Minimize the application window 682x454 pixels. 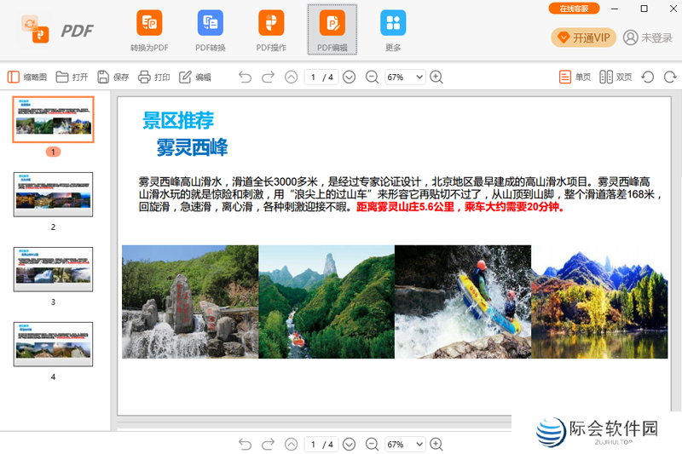pyautogui.click(x=615, y=9)
